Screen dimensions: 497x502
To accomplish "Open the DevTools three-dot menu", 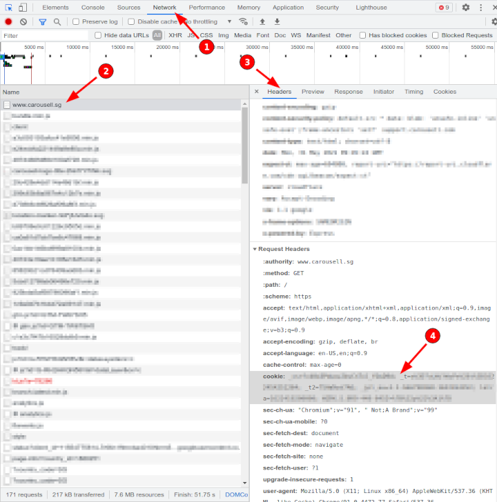I will pos(480,8).
